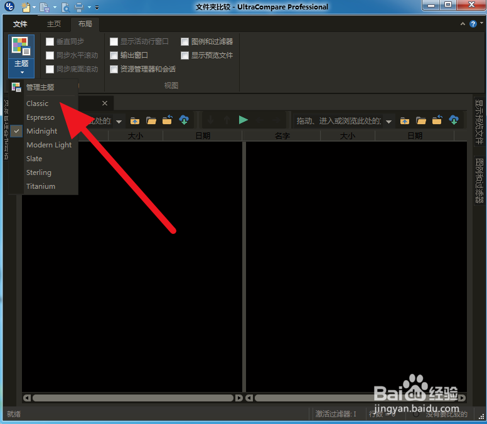Tick the 垂直同步 checkbox
The width and height of the screenshot is (487, 424).
tap(50, 41)
